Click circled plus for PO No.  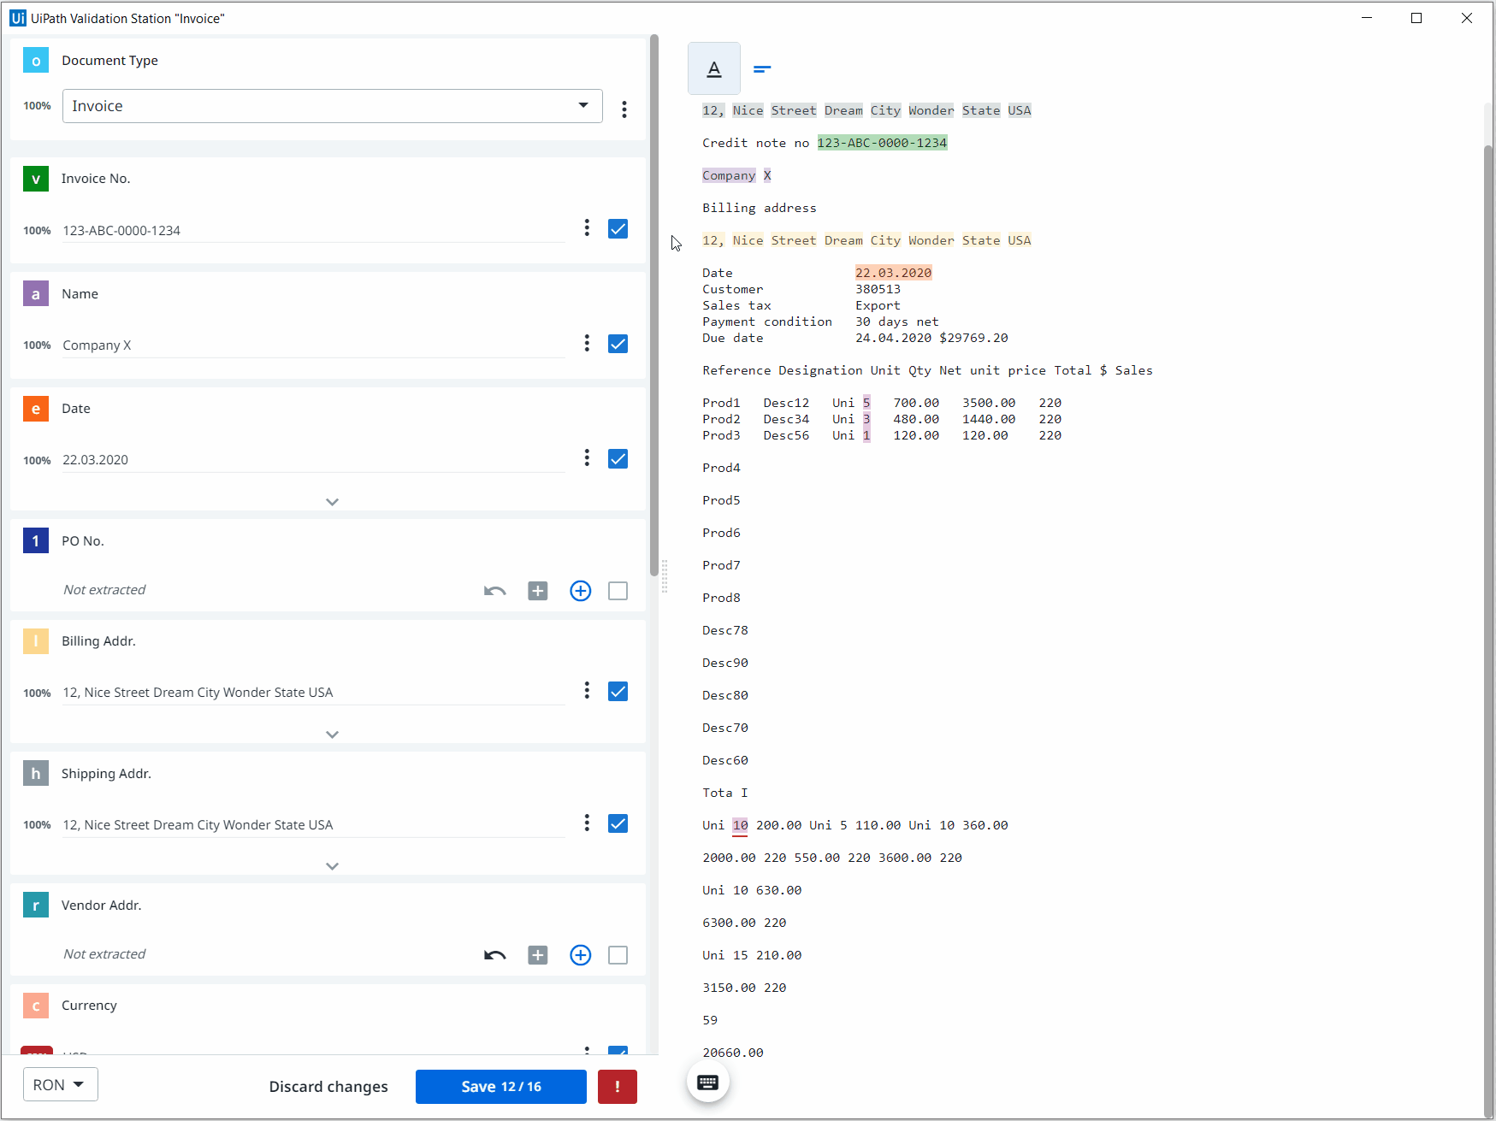click(x=581, y=591)
